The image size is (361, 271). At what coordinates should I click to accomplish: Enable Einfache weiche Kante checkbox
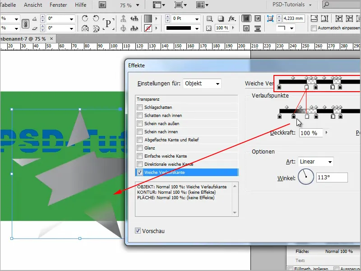(x=139, y=156)
